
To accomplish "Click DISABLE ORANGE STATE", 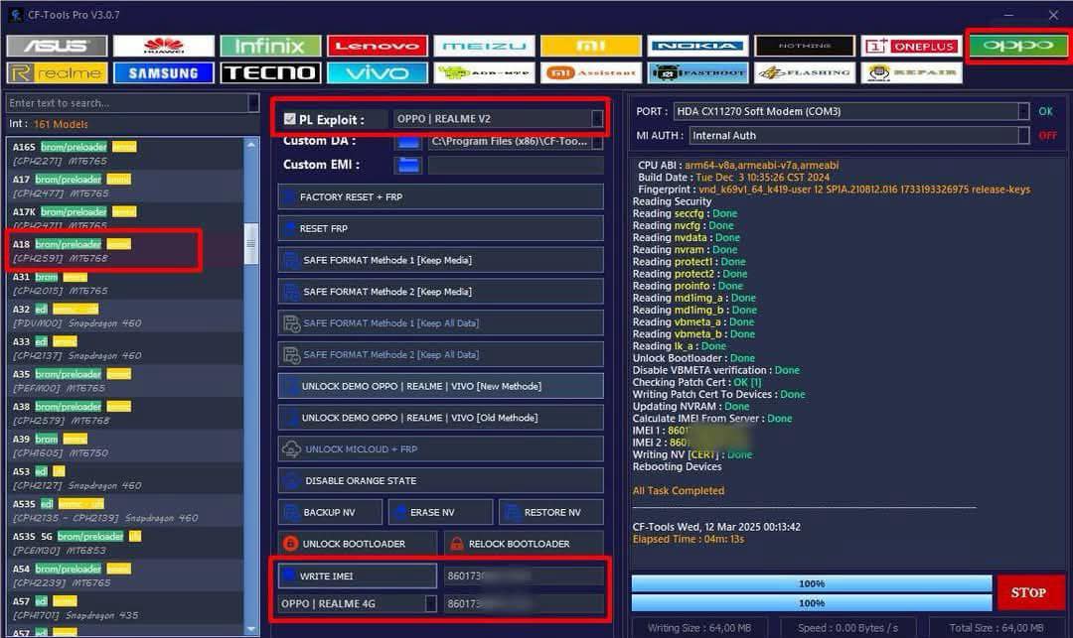I will (x=441, y=480).
